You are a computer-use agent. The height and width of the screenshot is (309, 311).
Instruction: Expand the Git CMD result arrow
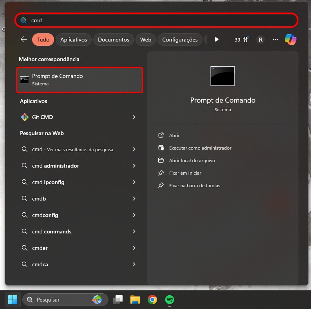134,117
